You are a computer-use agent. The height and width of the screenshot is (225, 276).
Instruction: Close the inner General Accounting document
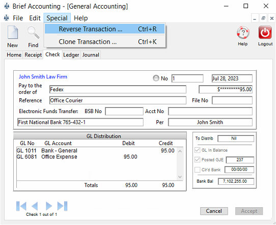pyautogui.click(x=271, y=18)
